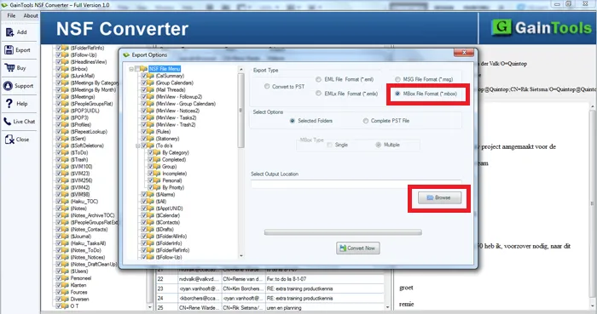The width and height of the screenshot is (597, 314).
Task: Toggle the (Stationery) checkbox
Action: click(x=144, y=139)
